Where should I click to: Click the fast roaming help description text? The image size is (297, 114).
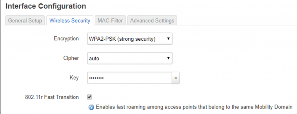click(194, 107)
